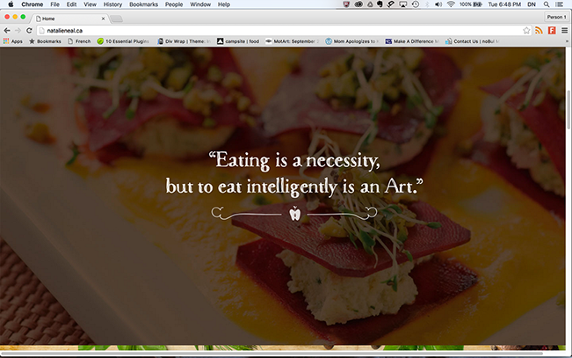Click the browser back arrow
Viewport: 572px width, 358px height.
tap(6, 30)
